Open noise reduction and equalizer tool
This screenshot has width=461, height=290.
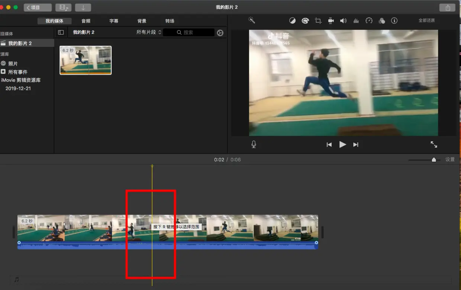[356, 21]
